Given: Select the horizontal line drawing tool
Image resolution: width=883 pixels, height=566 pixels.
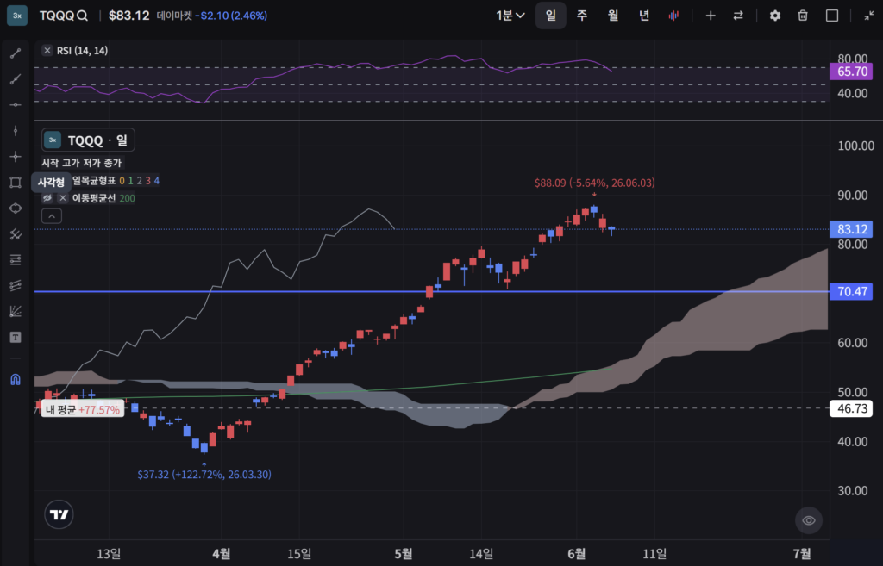Looking at the screenshot, I should (16, 105).
